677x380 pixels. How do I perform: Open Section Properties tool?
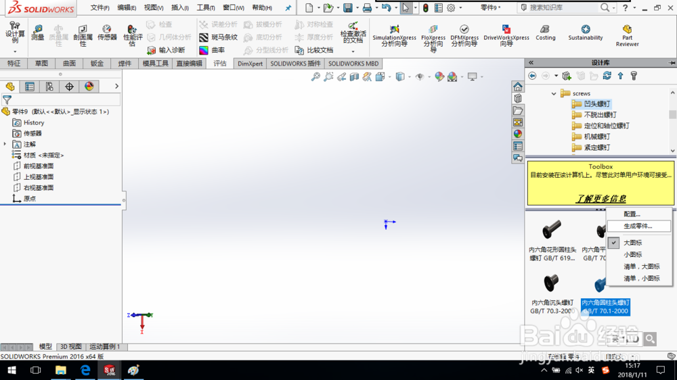(x=83, y=35)
